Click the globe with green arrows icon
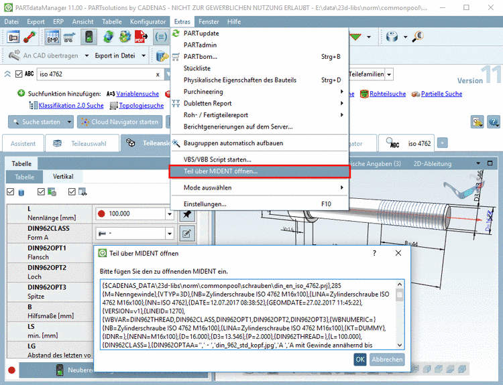The image size is (503, 385). (109, 37)
